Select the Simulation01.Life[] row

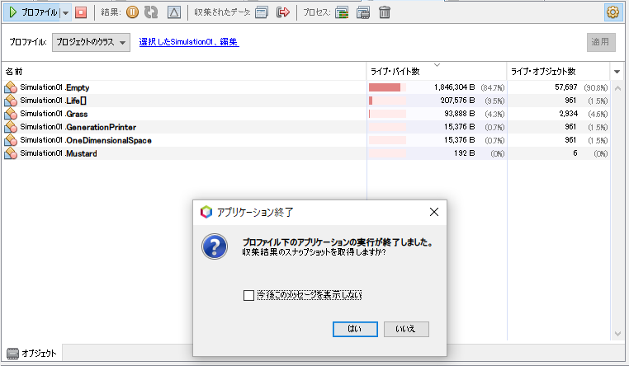click(305, 101)
